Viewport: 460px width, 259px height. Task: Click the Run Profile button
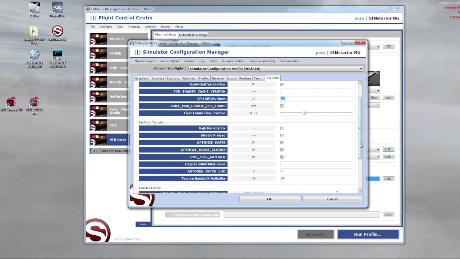pyautogui.click(x=368, y=234)
